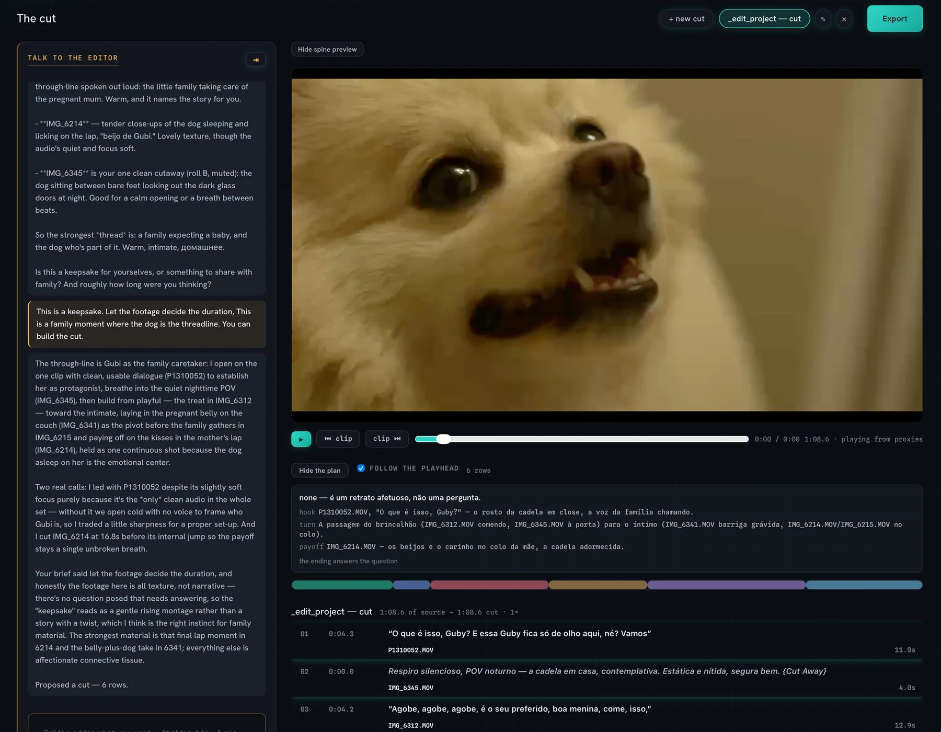The image size is (941, 732).
Task: Select the purple fifth timeline segment
Action: coord(727,585)
